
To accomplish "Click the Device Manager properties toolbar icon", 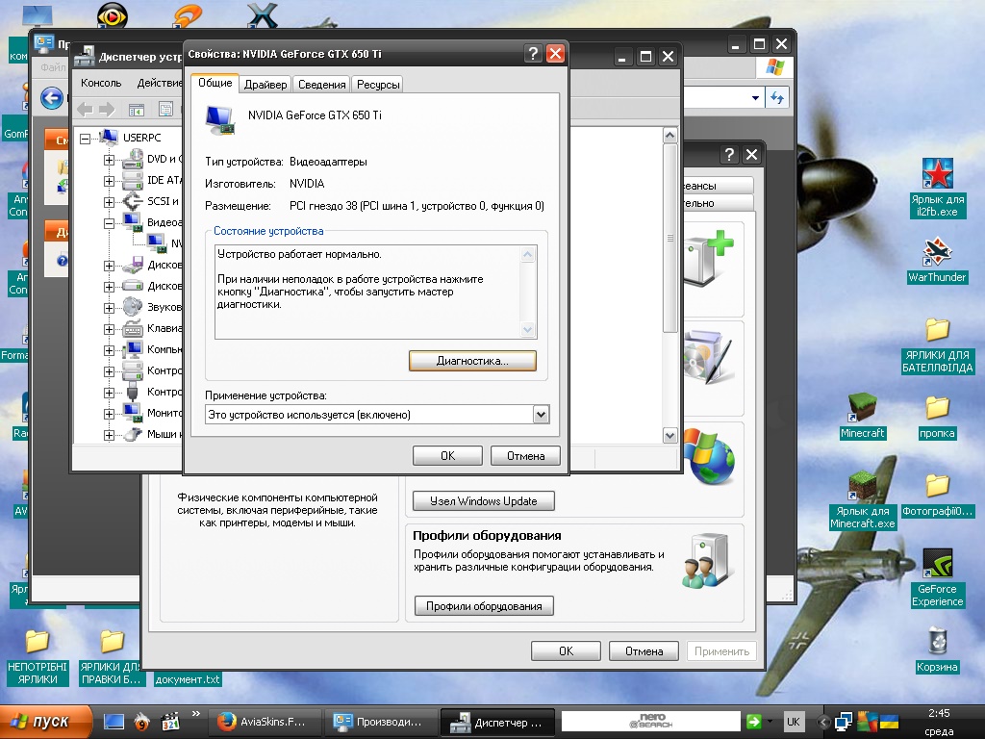I will [x=165, y=110].
